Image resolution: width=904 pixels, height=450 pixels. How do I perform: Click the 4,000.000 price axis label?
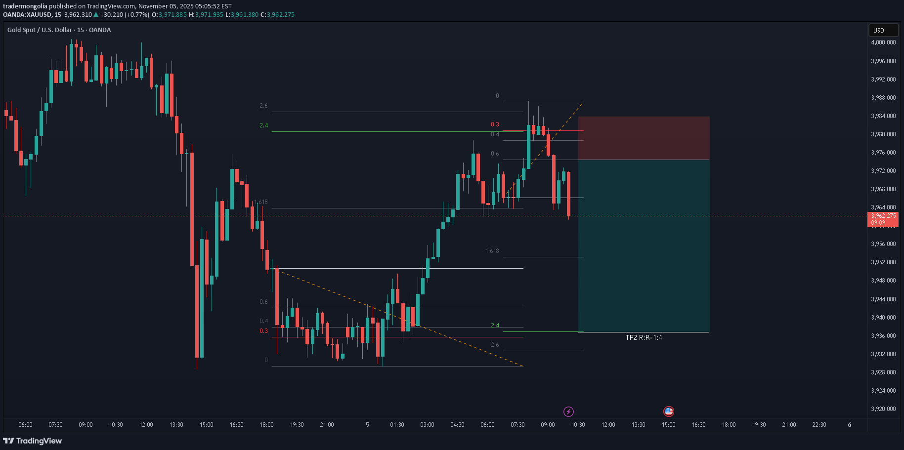(x=883, y=42)
